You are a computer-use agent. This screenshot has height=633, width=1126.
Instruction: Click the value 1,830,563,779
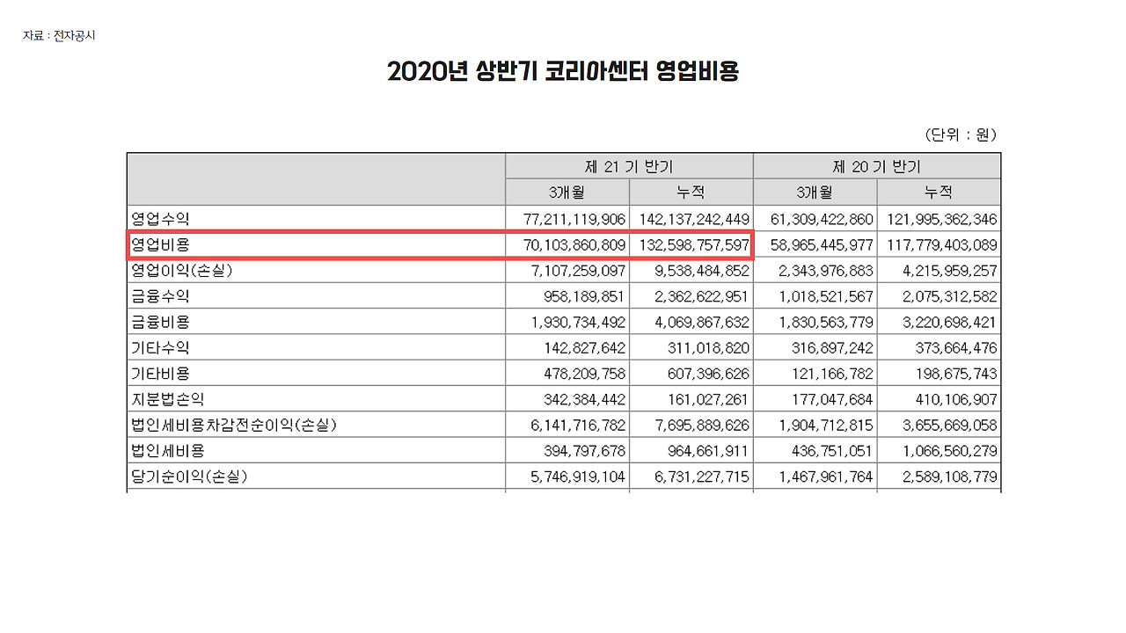point(826,323)
